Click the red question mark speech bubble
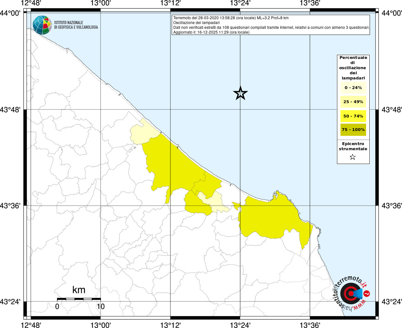402x328 pixels. [x=367, y=293]
